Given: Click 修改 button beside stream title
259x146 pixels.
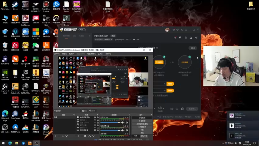Looking at the screenshot, I should pyautogui.click(x=113, y=36).
